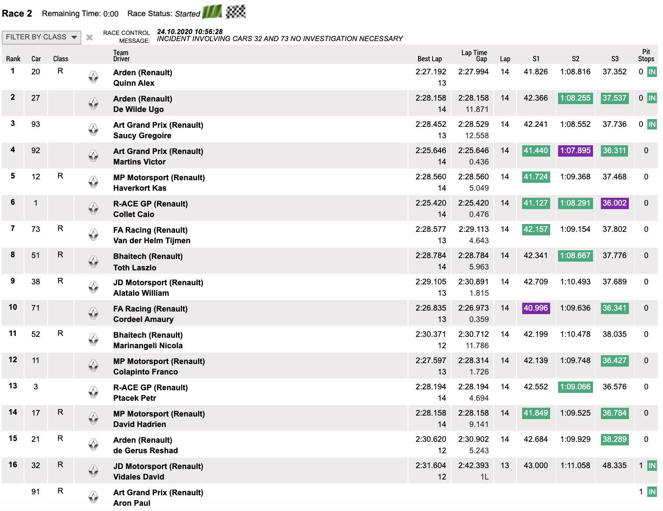Click the IN pit badge for car 20

[x=652, y=72]
